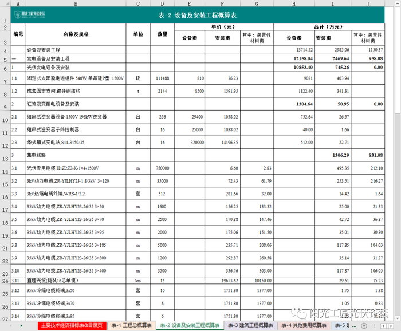
Task: Click the horizontal scrollbar right arrow
Action: coord(391,326)
